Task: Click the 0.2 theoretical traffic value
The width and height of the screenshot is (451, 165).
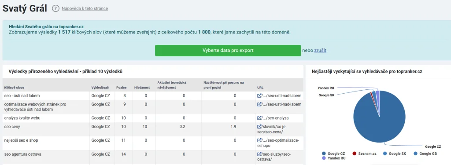Action: pyautogui.click(x=182, y=126)
